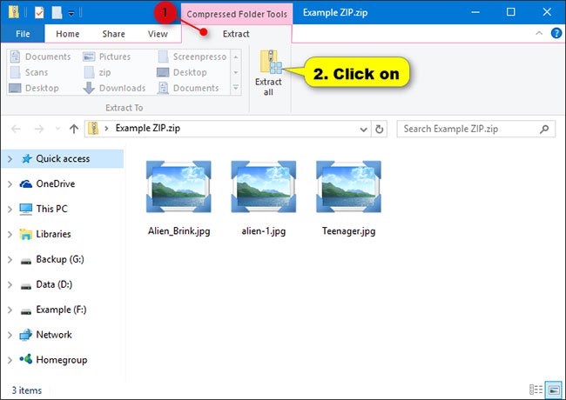
Task: Expand the Data (D:) node
Action: tap(10, 284)
